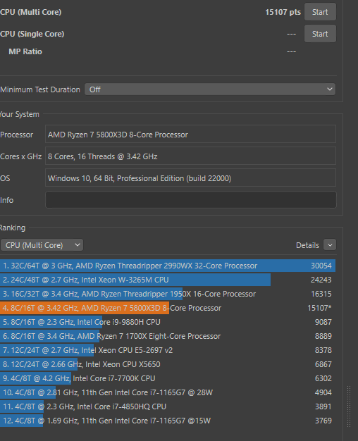The image size is (358, 441).
Task: Click the Details label in Ranking
Action: tap(307, 245)
